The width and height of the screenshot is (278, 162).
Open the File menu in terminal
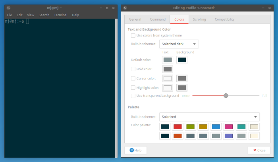10,15
